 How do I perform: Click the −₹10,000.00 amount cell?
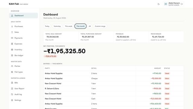pos(155,98)
